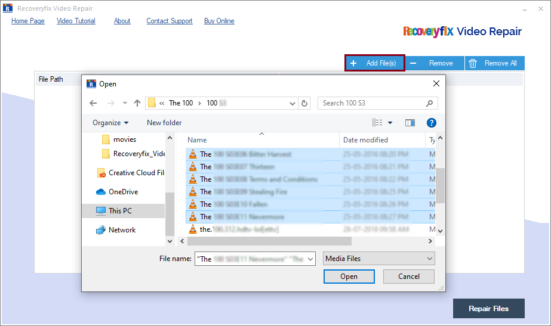
Task: Open the Buy Online link
Action: point(219,21)
